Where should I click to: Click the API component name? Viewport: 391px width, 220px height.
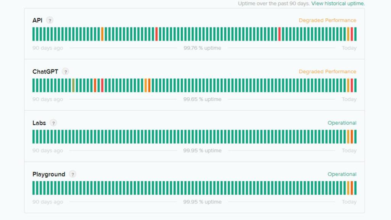[37, 21]
